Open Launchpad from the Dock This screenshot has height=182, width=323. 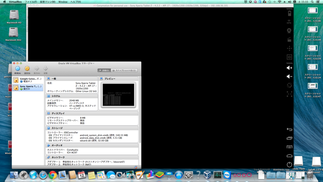pos(23,175)
